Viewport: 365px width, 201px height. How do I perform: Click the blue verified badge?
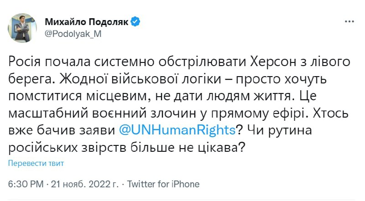(x=136, y=21)
